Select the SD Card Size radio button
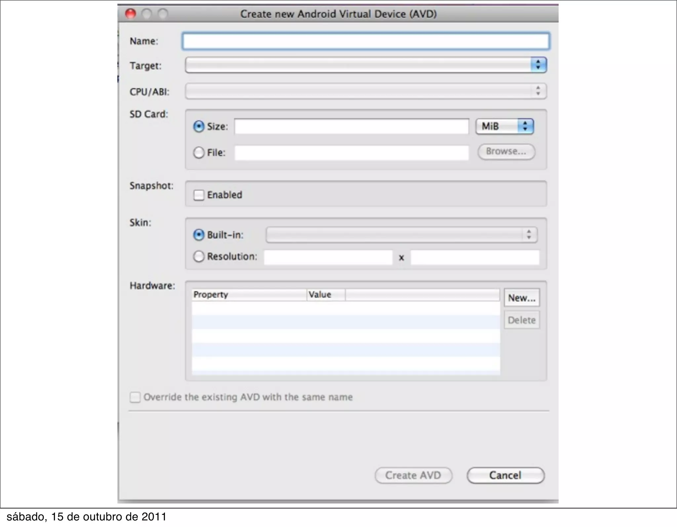The width and height of the screenshot is (677, 527). tap(199, 126)
